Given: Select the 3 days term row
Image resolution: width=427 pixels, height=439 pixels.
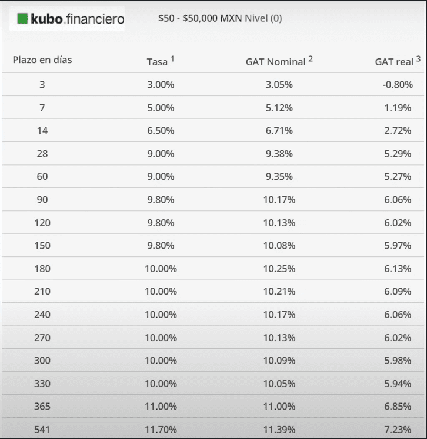Looking at the screenshot, I should pos(42,84).
